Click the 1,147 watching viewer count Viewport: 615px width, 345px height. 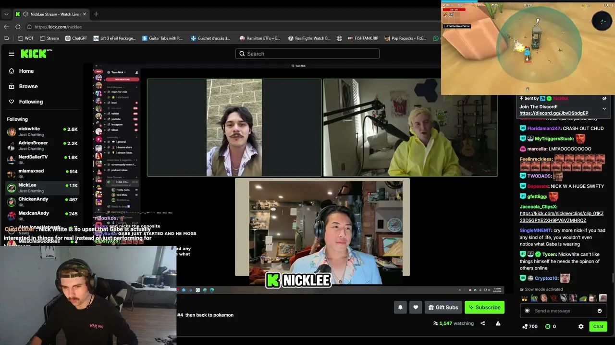pyautogui.click(x=454, y=323)
